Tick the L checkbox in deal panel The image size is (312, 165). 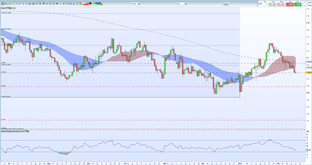tap(303, 5)
